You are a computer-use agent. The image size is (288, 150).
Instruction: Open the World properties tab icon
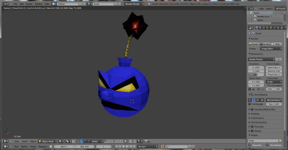[267, 28]
